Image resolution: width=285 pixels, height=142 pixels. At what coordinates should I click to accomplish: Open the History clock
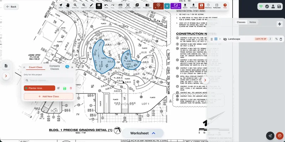(x=208, y=6)
